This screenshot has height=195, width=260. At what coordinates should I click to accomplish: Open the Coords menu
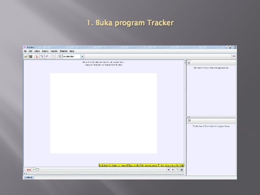coord(54,51)
